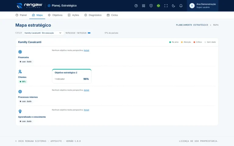Click the Financeira sem dado badge

(x=26, y=62)
